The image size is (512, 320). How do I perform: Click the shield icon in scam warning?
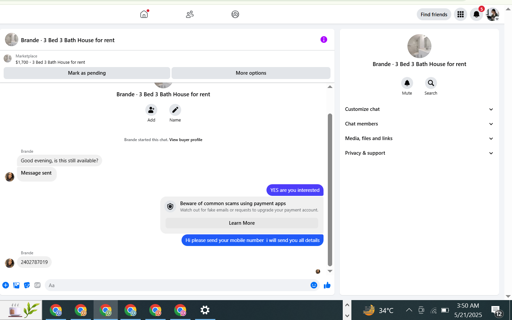[170, 206]
